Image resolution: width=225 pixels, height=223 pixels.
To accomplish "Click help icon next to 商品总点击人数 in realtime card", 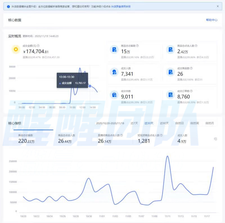I will point(196,46).
